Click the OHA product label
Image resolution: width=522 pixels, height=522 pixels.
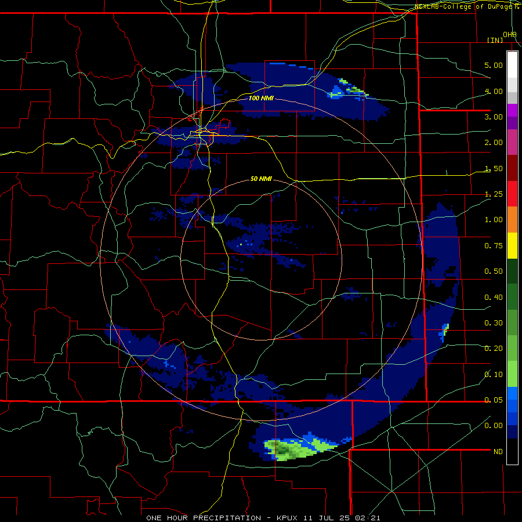click(x=510, y=35)
